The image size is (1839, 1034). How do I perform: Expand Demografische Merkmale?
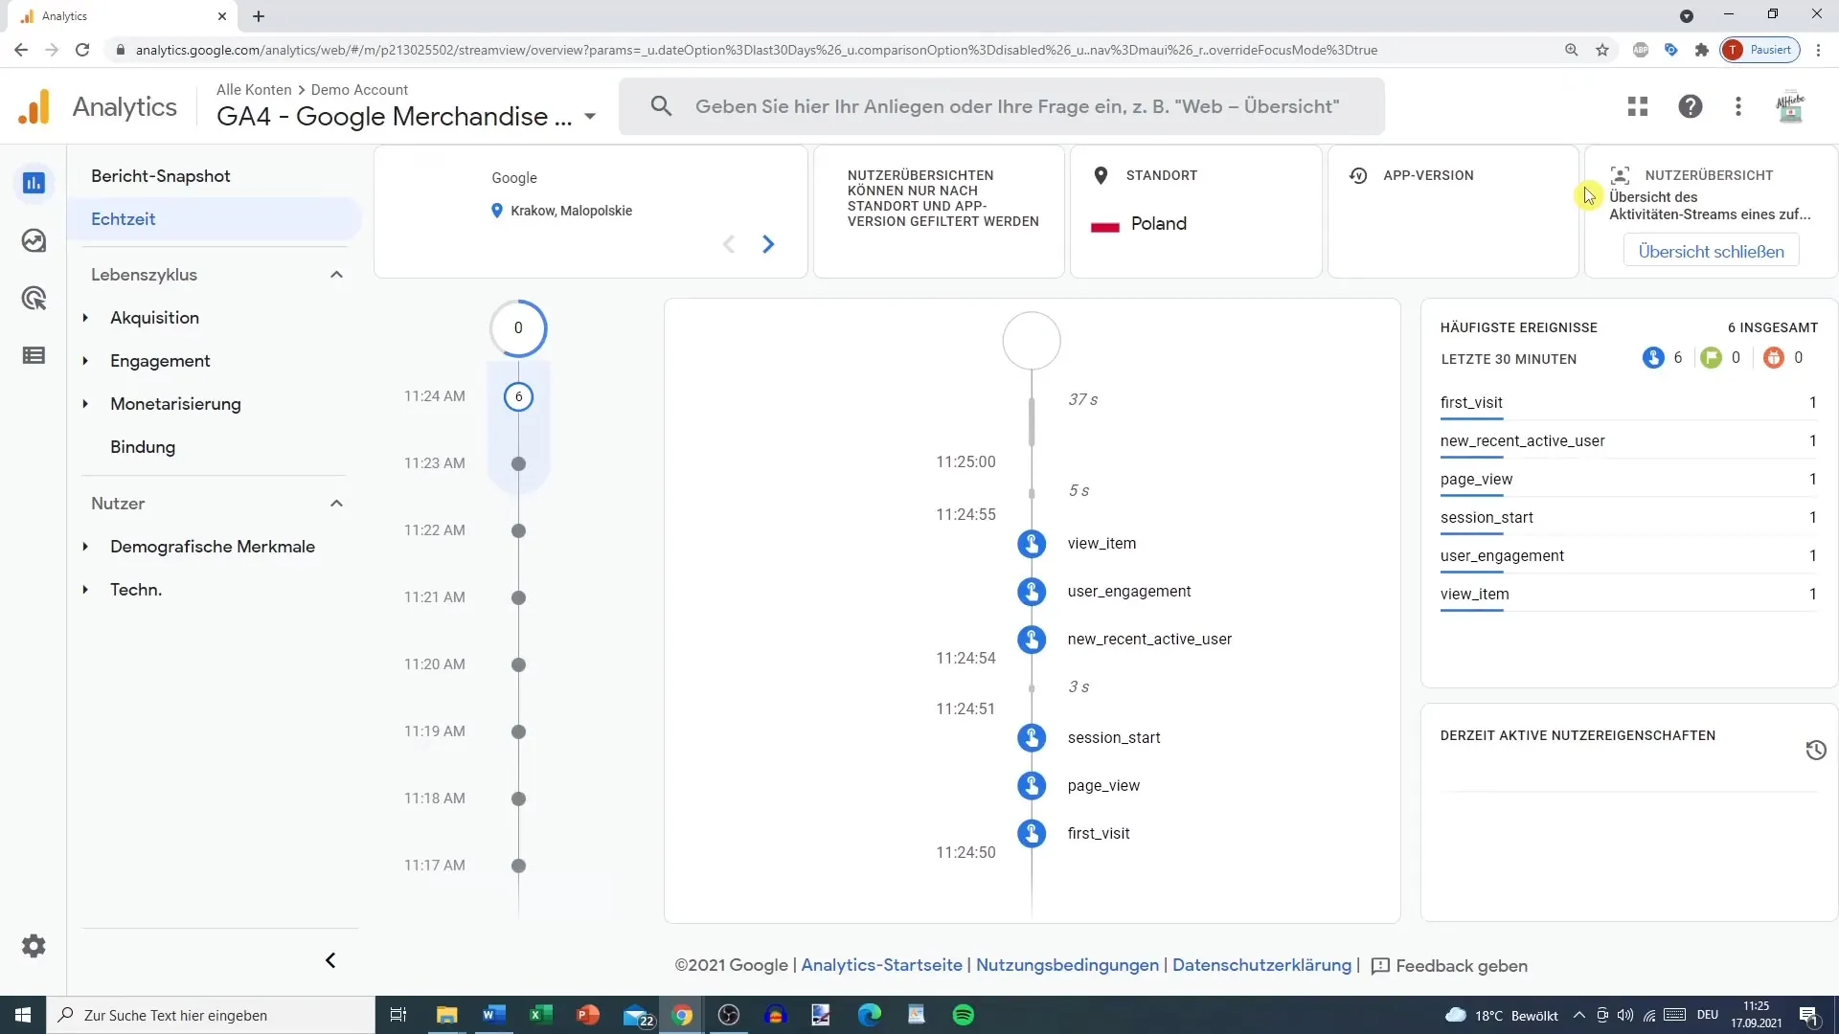click(x=85, y=547)
